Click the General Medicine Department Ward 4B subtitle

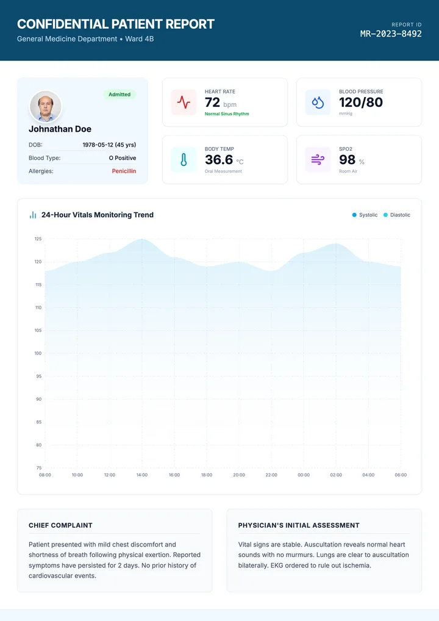pos(85,39)
